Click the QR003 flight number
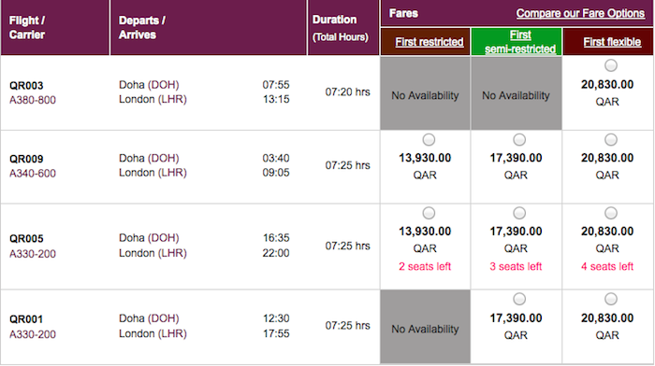This screenshot has height=366, width=655. coord(26,86)
